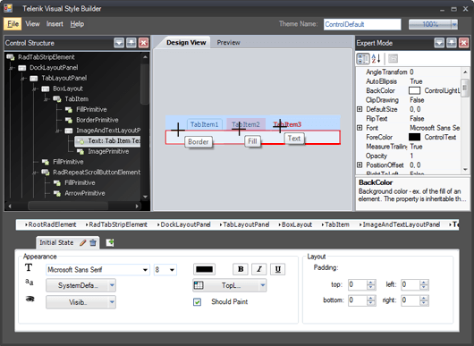Open the Insert menu
The image size is (474, 346).
coord(55,24)
